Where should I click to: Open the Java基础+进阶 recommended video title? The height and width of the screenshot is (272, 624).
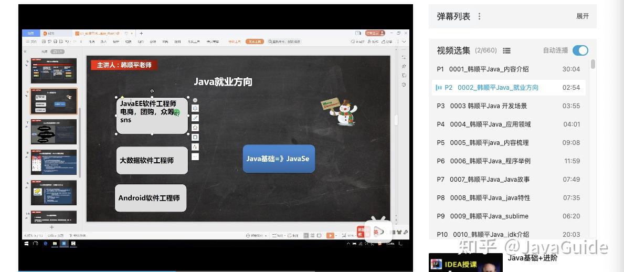click(x=533, y=258)
